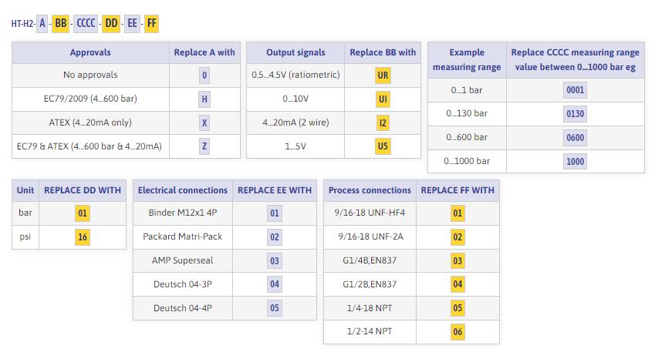Click the H code for EC79/2009 approval
This screenshot has height=359, width=655.
click(204, 99)
